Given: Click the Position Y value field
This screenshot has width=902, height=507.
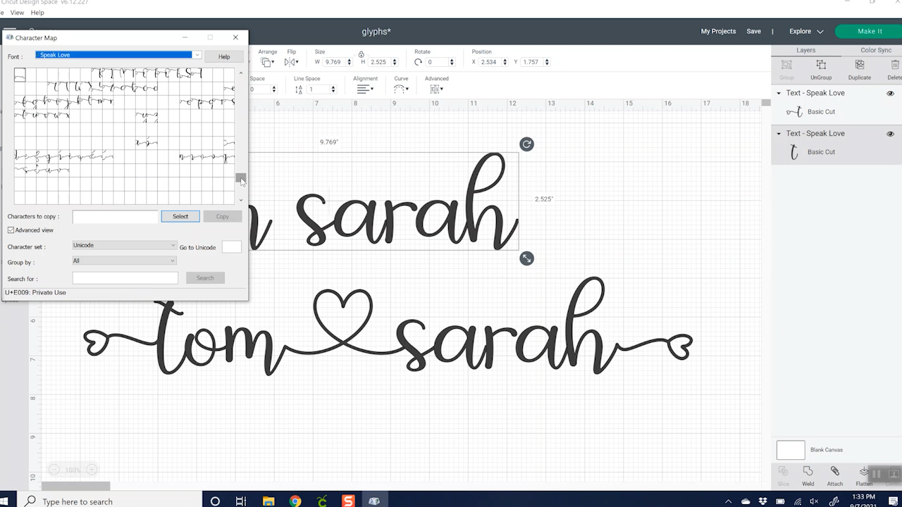Looking at the screenshot, I should click(x=531, y=62).
